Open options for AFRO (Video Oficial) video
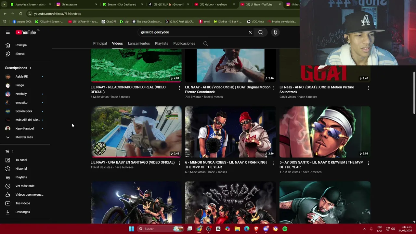The width and height of the screenshot is (416, 234). [x=274, y=88]
